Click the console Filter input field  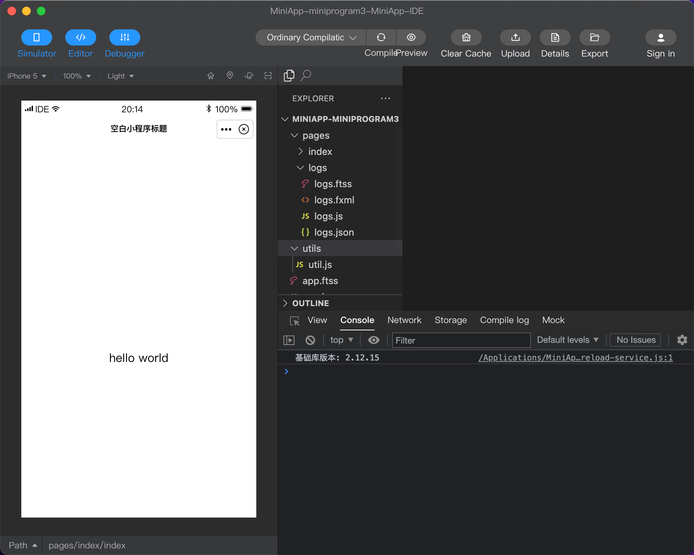coord(461,340)
